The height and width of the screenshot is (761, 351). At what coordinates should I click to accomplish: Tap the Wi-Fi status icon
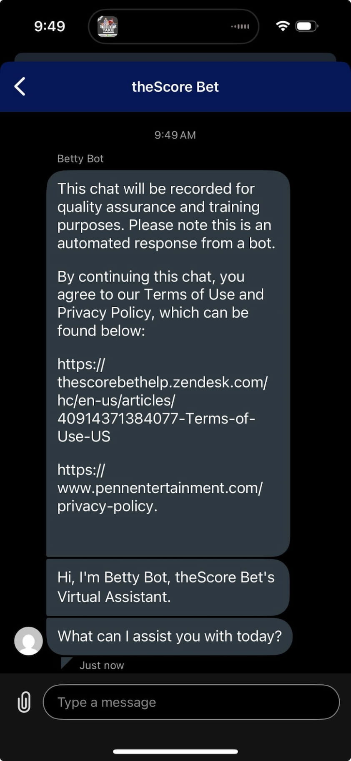(283, 26)
